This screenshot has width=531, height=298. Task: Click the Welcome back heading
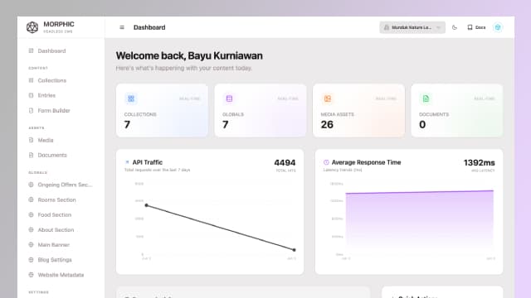(189, 55)
